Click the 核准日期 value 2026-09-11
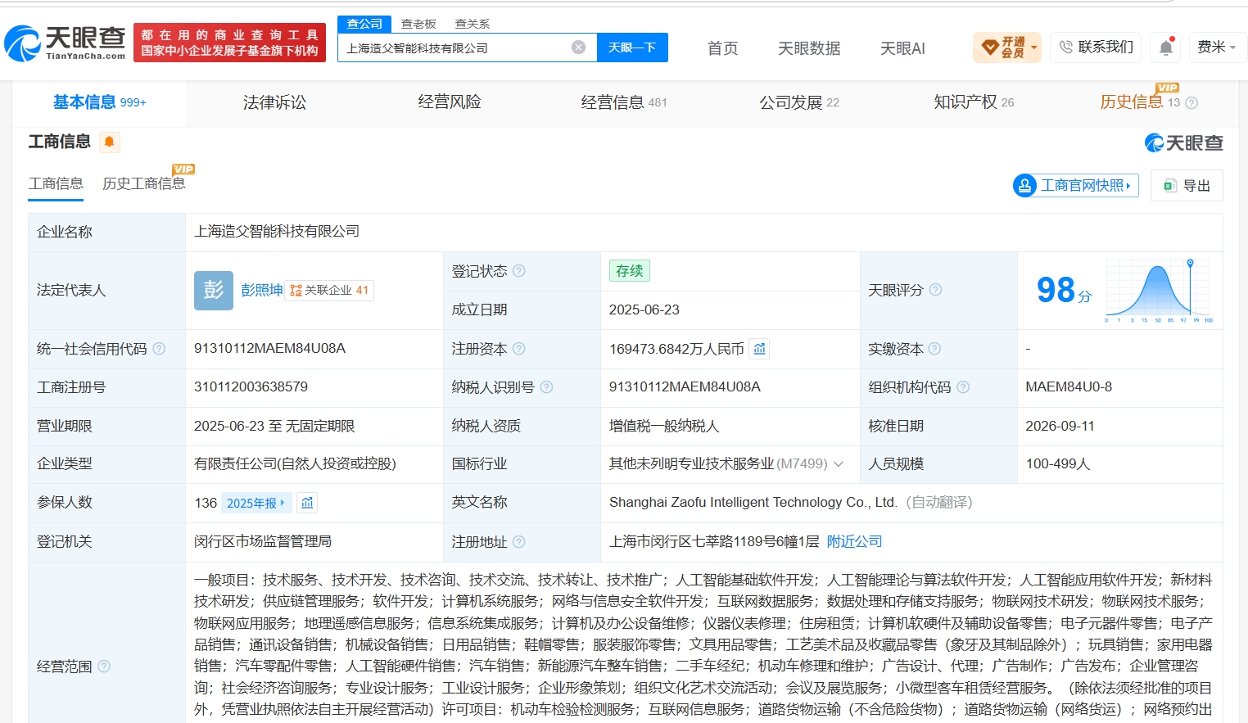Image resolution: width=1248 pixels, height=723 pixels. click(x=1060, y=426)
